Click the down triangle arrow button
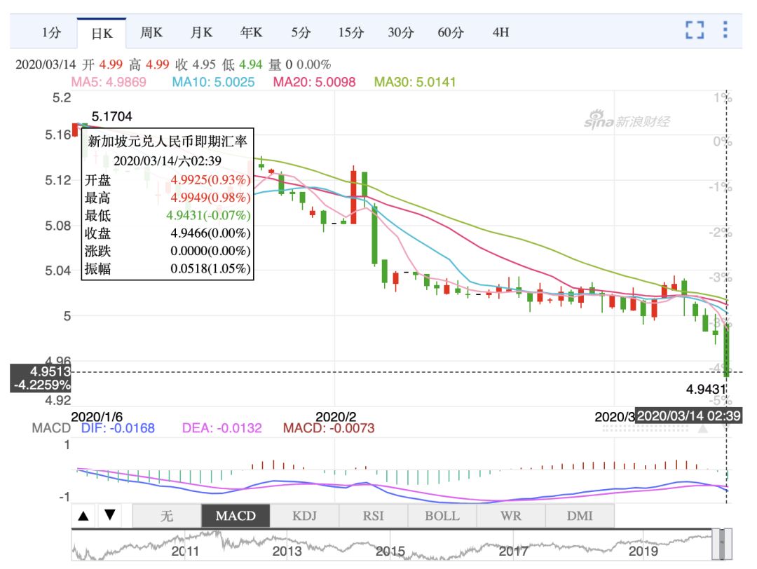757x569 pixels. [110, 516]
